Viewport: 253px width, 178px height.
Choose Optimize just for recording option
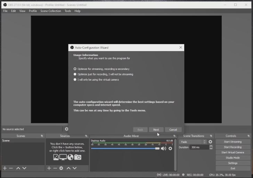[x=75, y=74]
